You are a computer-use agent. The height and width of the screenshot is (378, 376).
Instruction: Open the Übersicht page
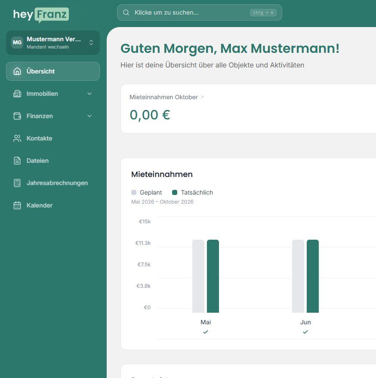tap(53, 71)
